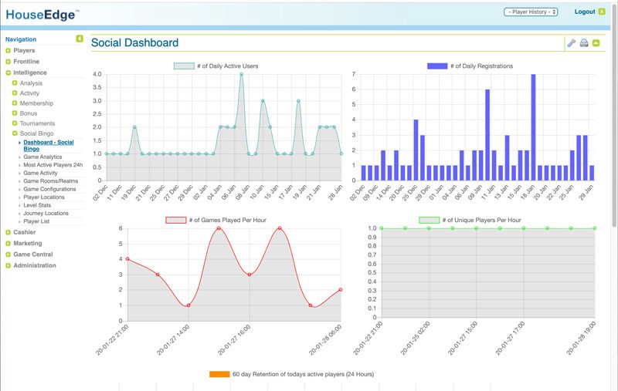Expand the Administration navigation section
Image resolution: width=618 pixels, height=391 pixels.
8,265
